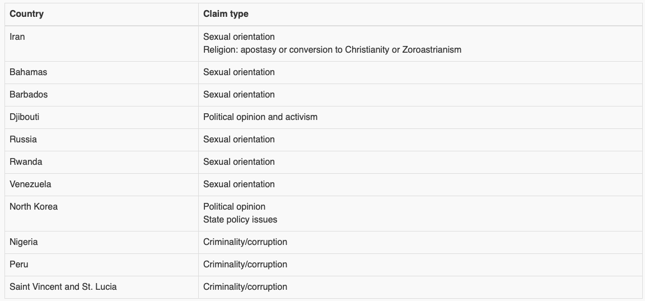Click Political opinion in North Korea row
The height and width of the screenshot is (301, 645).
(234, 207)
